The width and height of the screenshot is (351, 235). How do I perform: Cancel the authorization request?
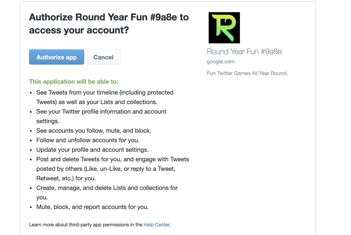pos(103,57)
